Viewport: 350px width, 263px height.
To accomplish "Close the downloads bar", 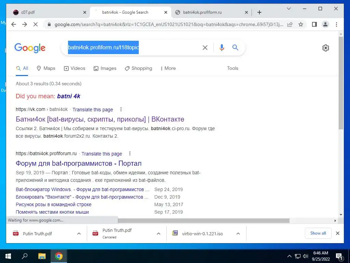I will pos(337,233).
